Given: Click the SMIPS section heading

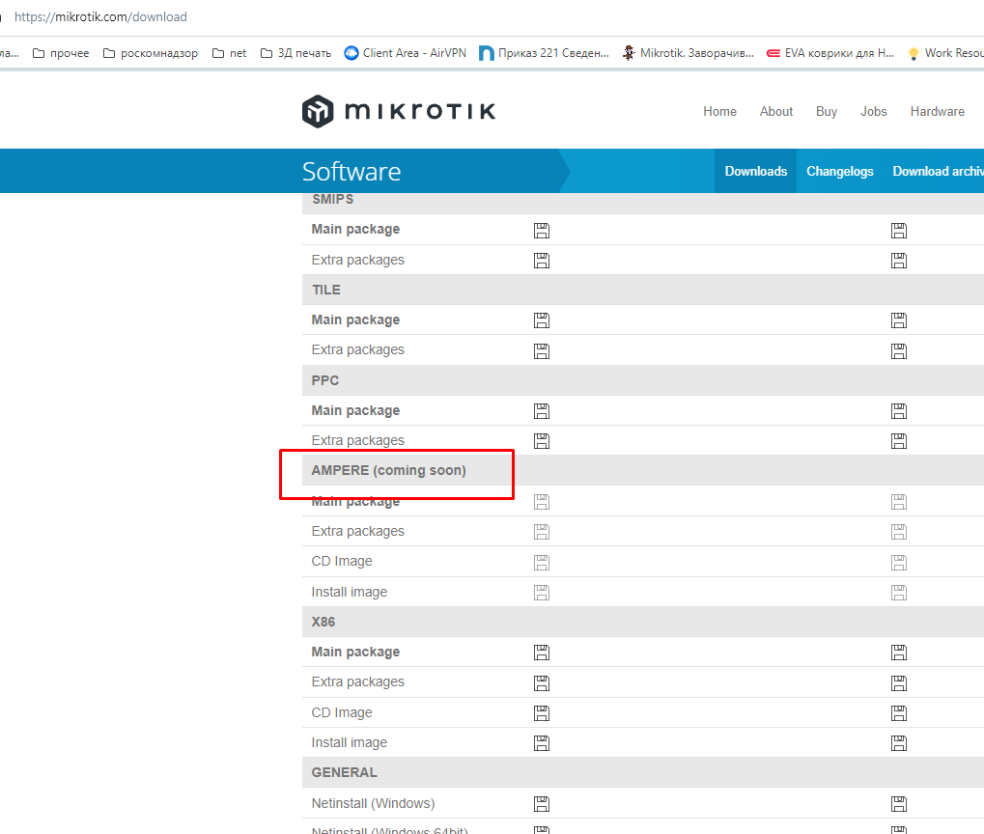Looking at the screenshot, I should [x=332, y=199].
